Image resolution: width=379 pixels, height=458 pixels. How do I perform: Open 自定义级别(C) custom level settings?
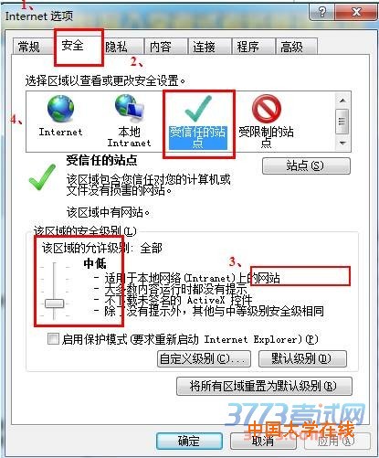click(x=204, y=358)
